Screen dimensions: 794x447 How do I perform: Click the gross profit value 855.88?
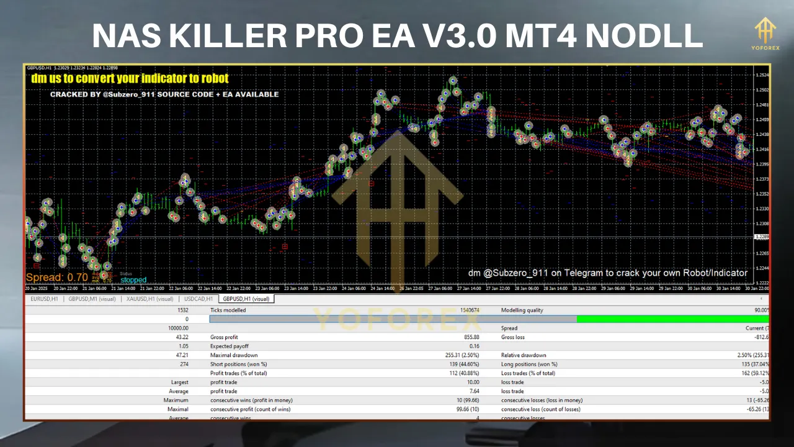pyautogui.click(x=471, y=337)
